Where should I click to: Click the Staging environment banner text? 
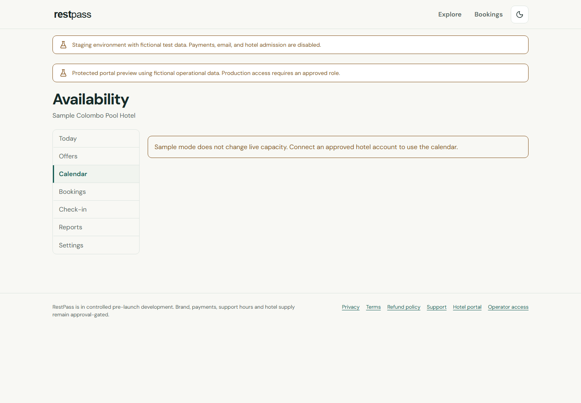196,45
